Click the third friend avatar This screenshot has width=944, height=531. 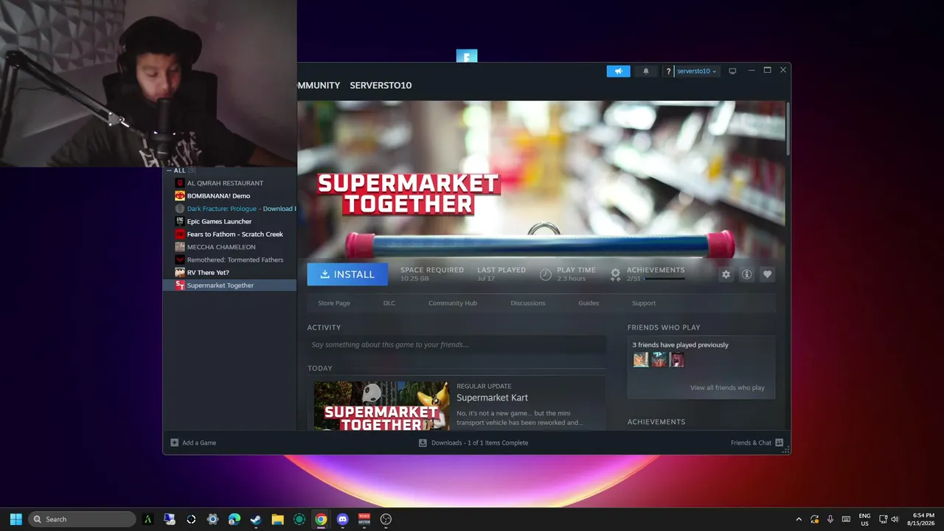coord(676,359)
